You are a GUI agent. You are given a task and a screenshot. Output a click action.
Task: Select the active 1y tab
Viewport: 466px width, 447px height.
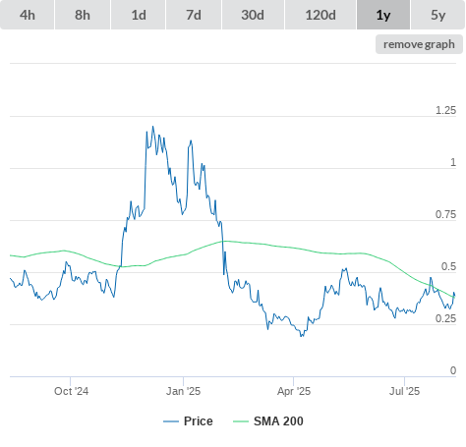[x=383, y=15]
